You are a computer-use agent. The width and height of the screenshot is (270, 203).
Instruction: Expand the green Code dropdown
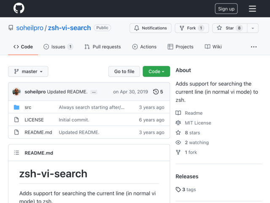pos(156,71)
